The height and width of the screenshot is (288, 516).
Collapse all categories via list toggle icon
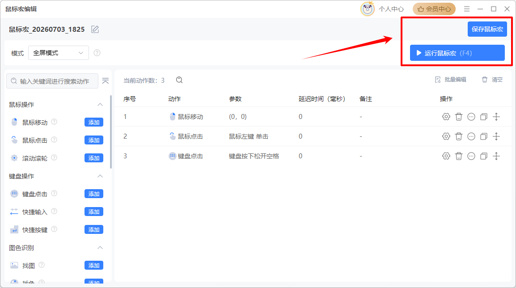coord(106,80)
